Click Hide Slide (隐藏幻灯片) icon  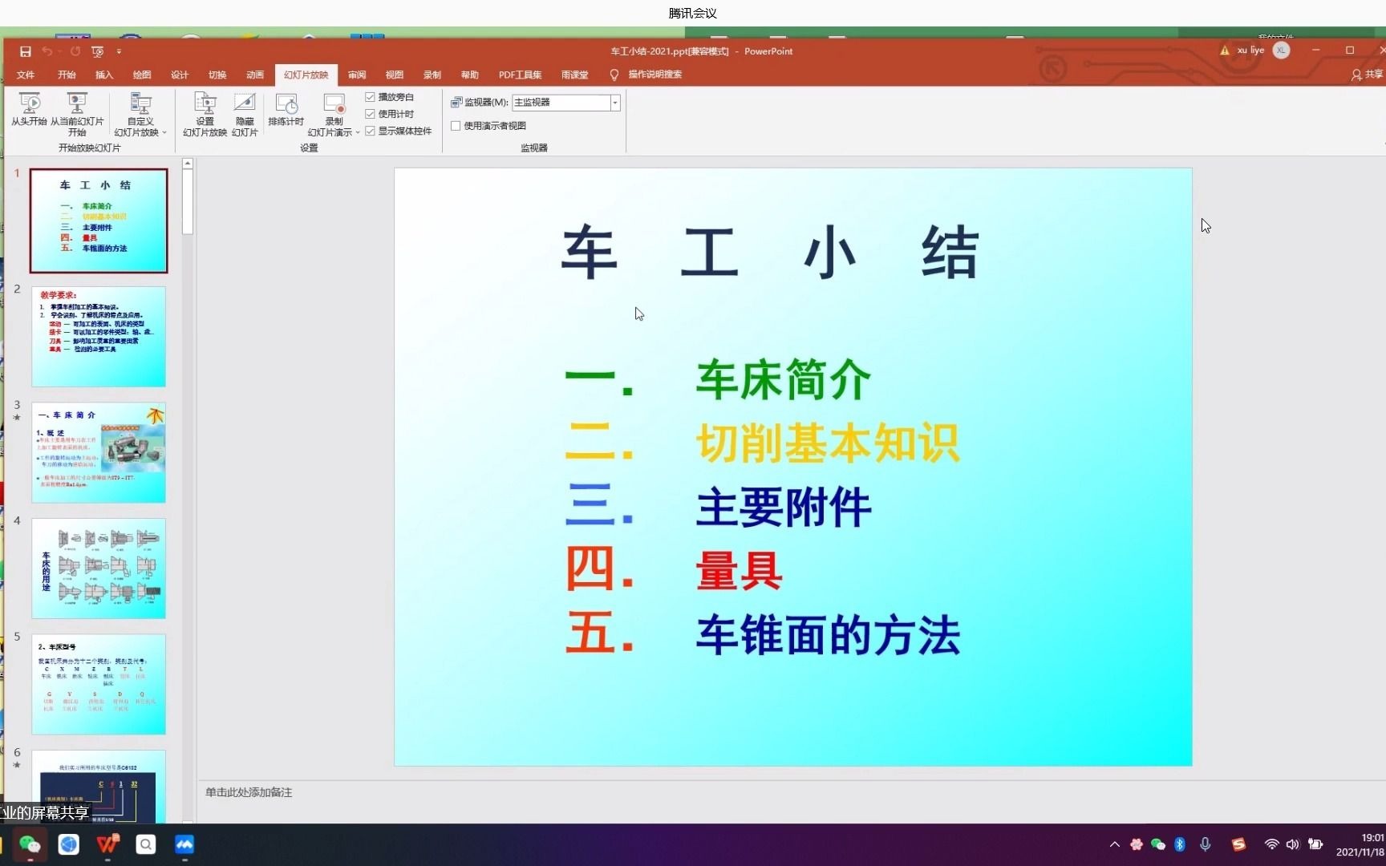coord(245,114)
